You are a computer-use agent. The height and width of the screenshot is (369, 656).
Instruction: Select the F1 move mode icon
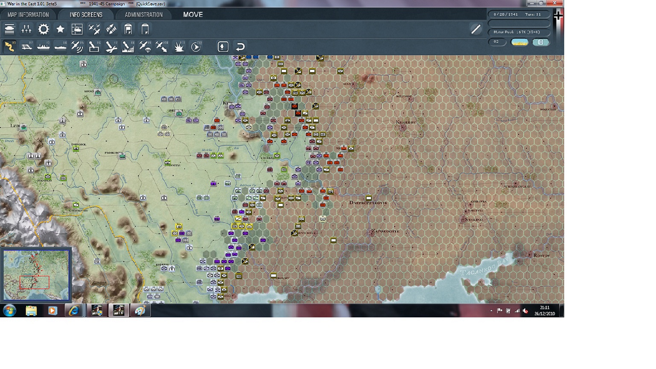[9, 46]
